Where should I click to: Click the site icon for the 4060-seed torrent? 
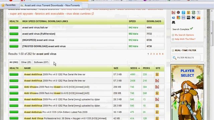pyautogui.click(x=157, y=74)
